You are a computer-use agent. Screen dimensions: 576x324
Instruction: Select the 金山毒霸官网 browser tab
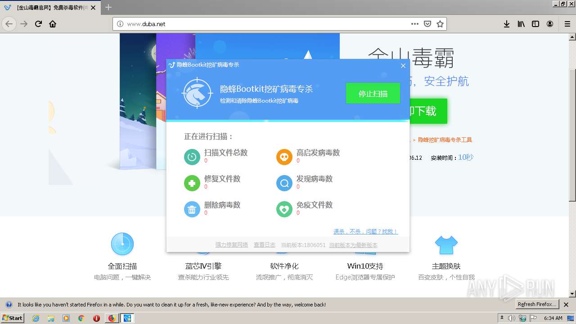pyautogui.click(x=51, y=7)
